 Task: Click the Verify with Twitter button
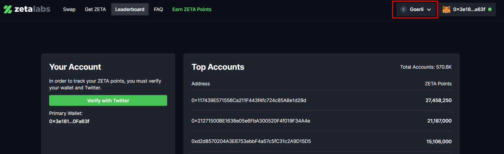pos(108,100)
